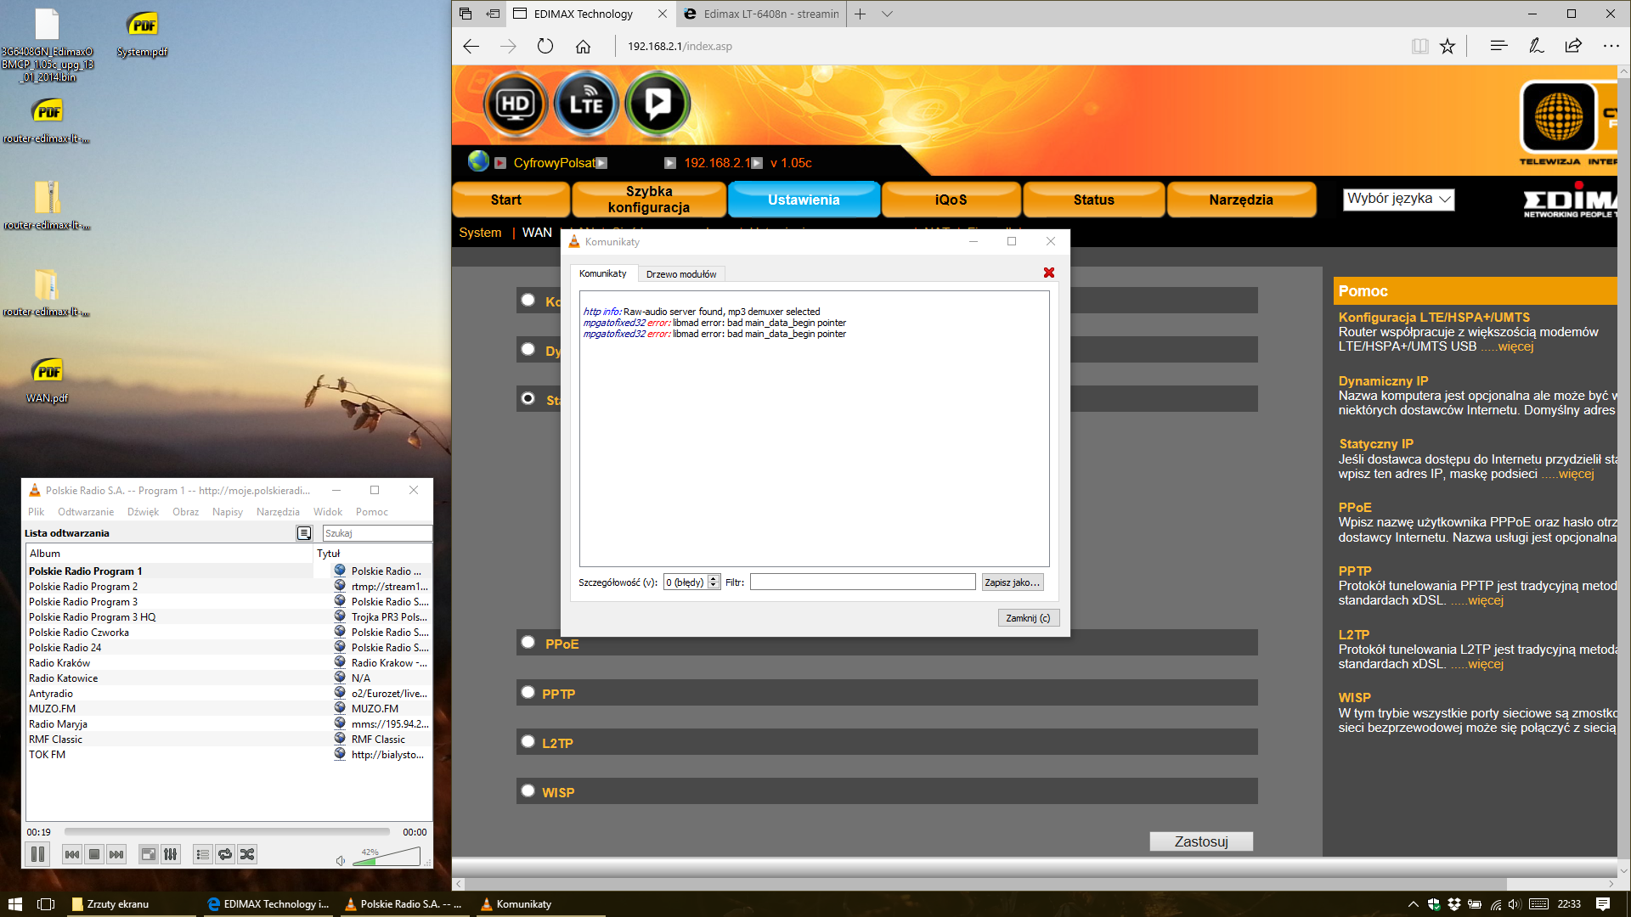Click the Zamknij button in Komunikaty
This screenshot has width=1631, height=917.
(1028, 618)
